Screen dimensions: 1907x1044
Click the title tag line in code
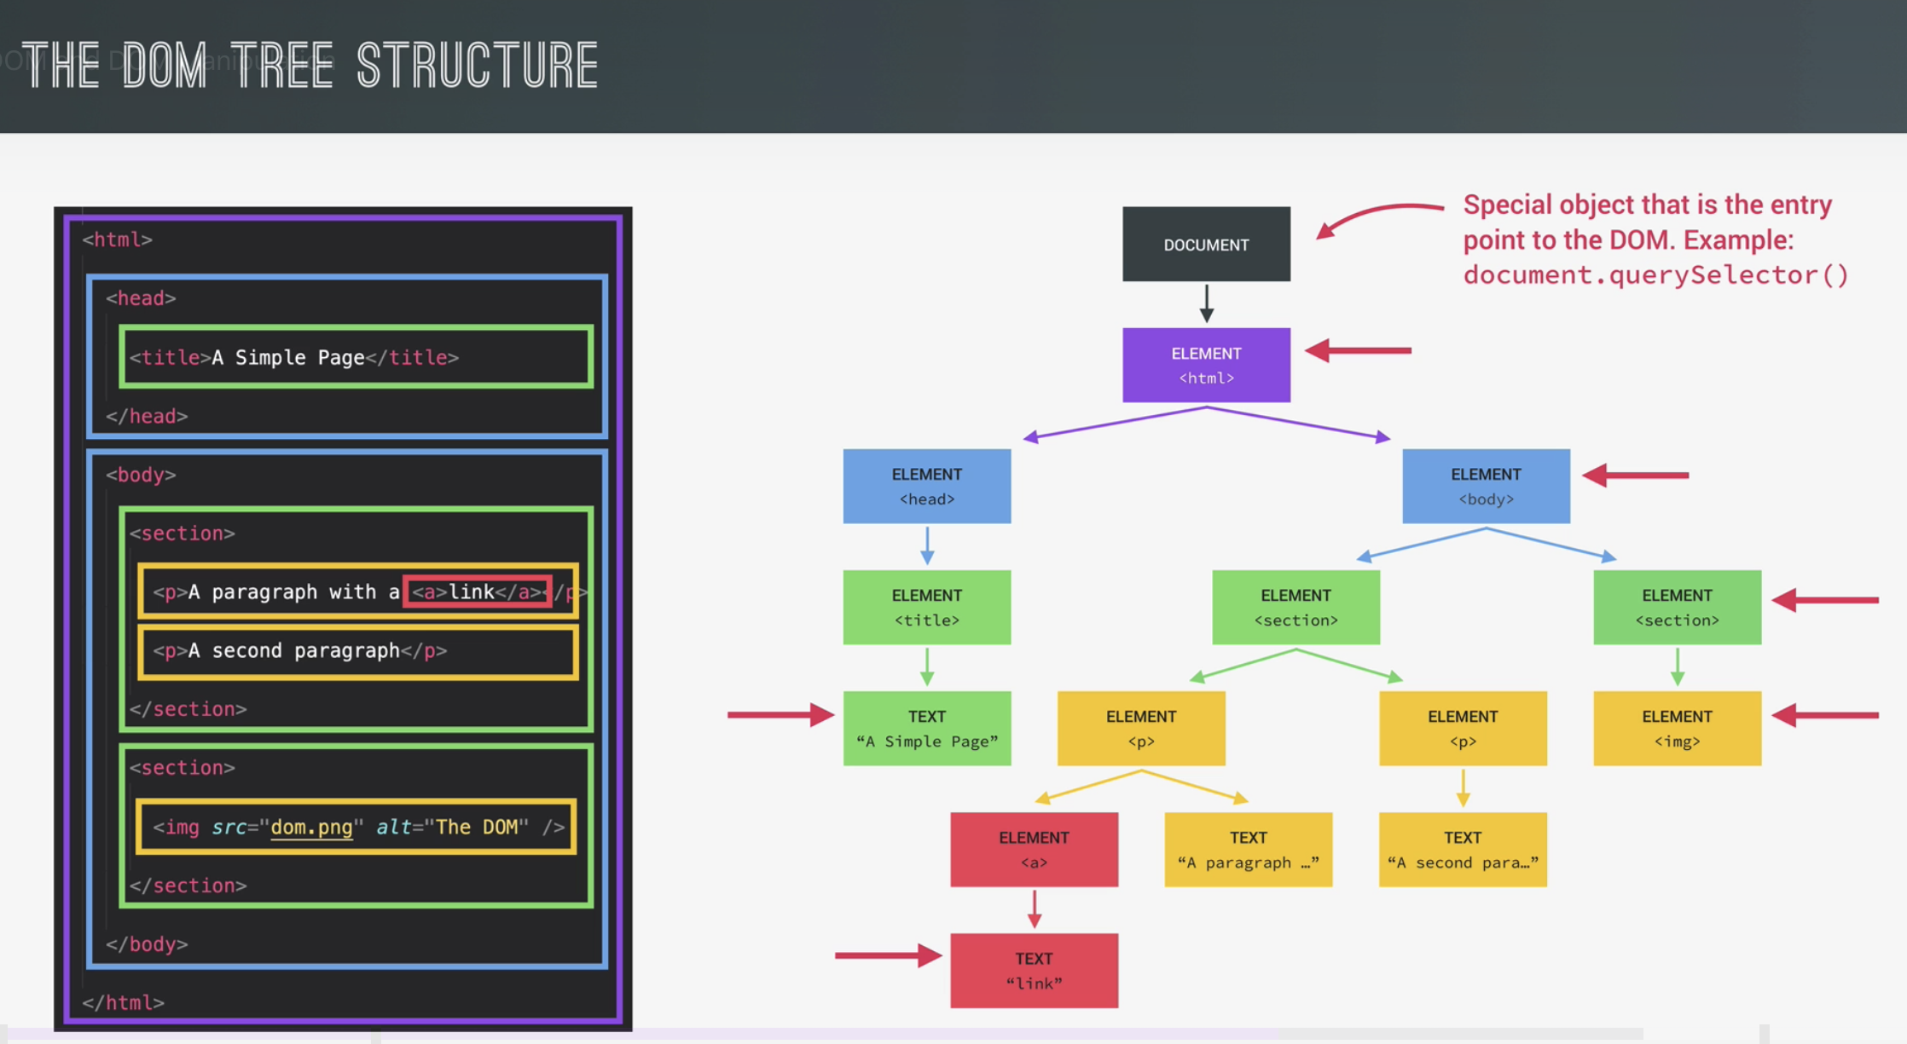[294, 357]
